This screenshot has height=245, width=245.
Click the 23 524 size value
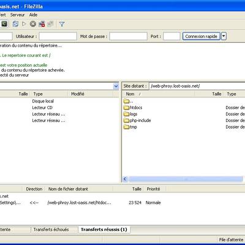(135, 203)
